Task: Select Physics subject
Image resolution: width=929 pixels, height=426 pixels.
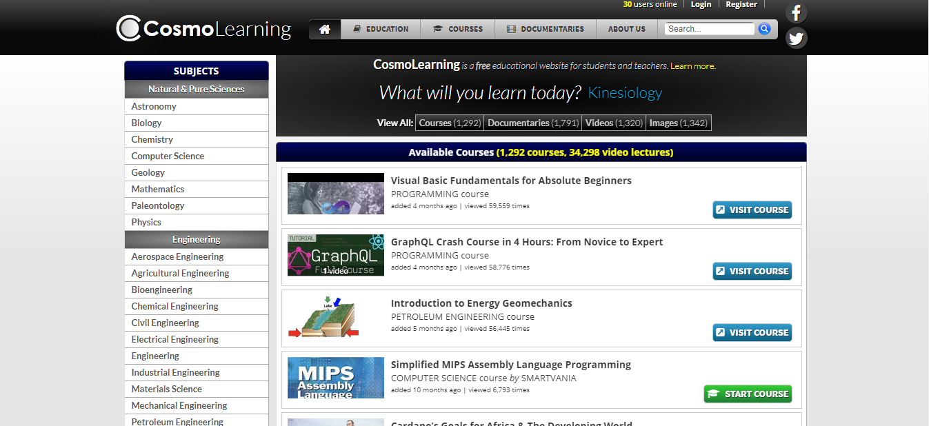Action: click(x=197, y=222)
